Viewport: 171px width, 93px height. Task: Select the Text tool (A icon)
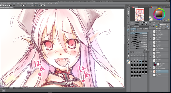(x=128, y=54)
